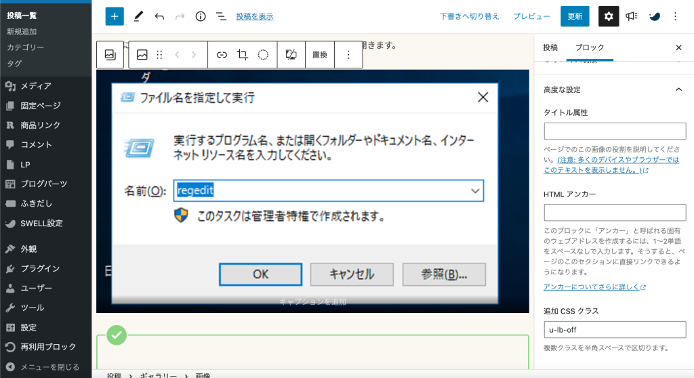The width and height of the screenshot is (694, 378).
Task: Close the settings sidebar with X
Action: (x=678, y=47)
